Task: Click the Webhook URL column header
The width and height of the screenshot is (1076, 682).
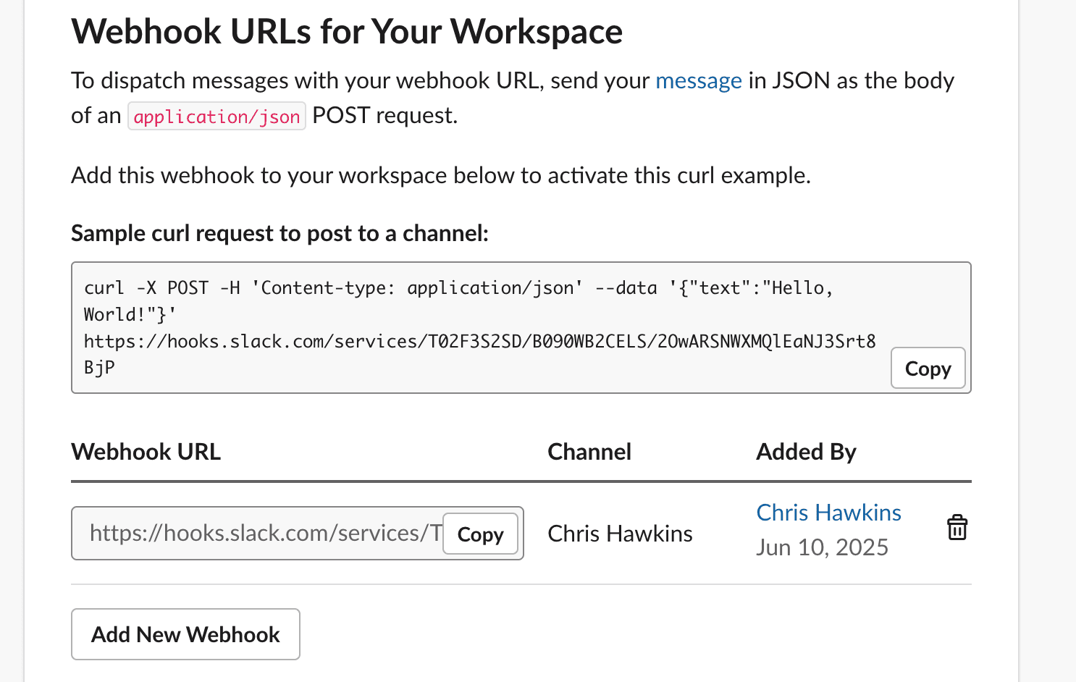Action: click(x=146, y=451)
